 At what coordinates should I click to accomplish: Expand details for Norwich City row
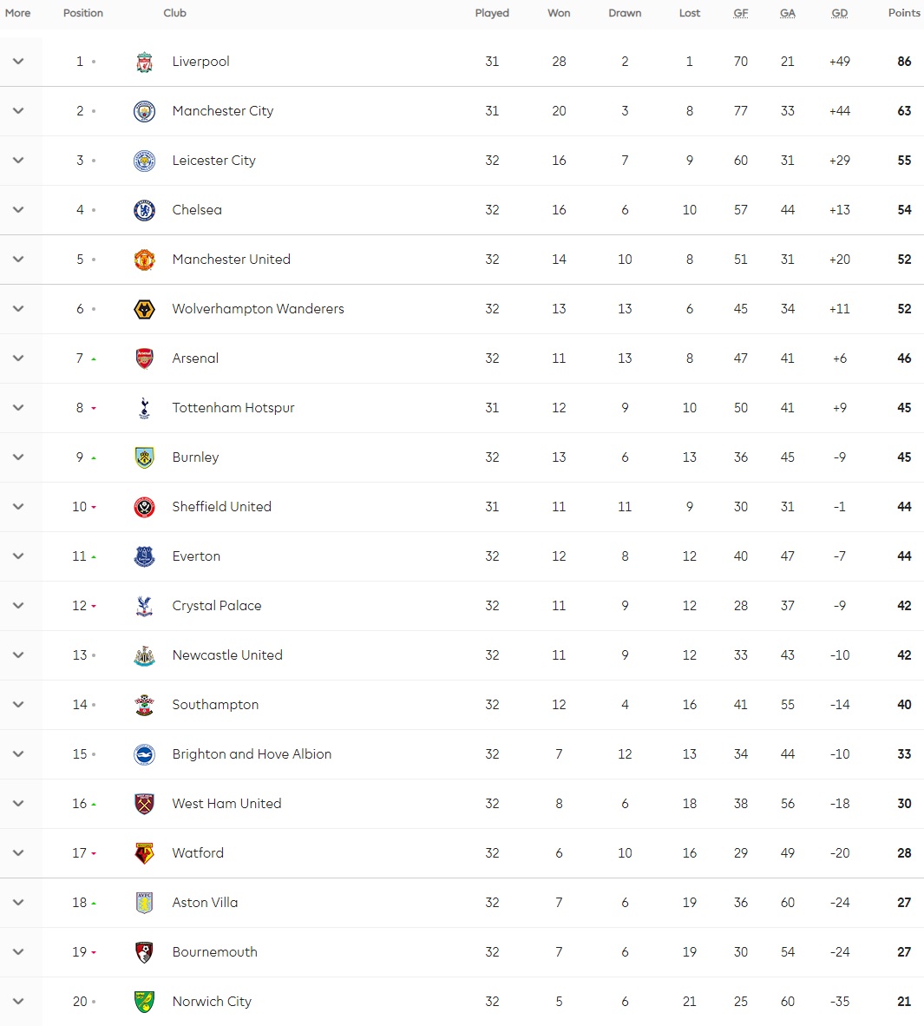pyautogui.click(x=18, y=1001)
